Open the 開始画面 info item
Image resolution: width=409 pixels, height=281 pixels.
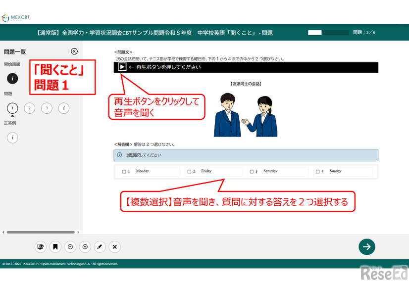click(12, 78)
